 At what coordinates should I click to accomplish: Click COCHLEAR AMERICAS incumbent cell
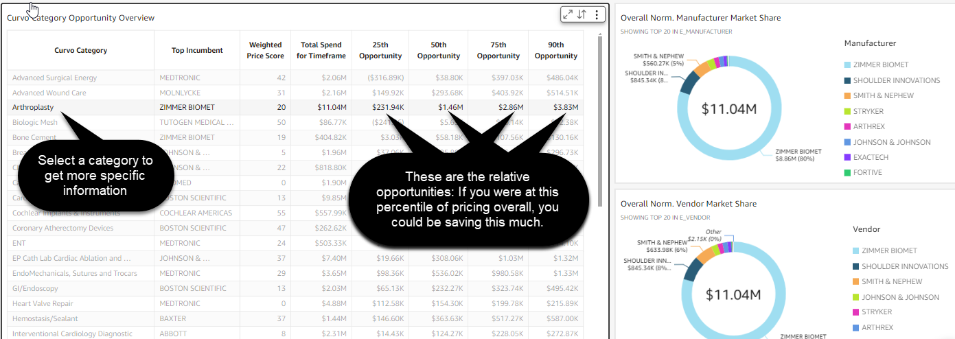point(196,213)
